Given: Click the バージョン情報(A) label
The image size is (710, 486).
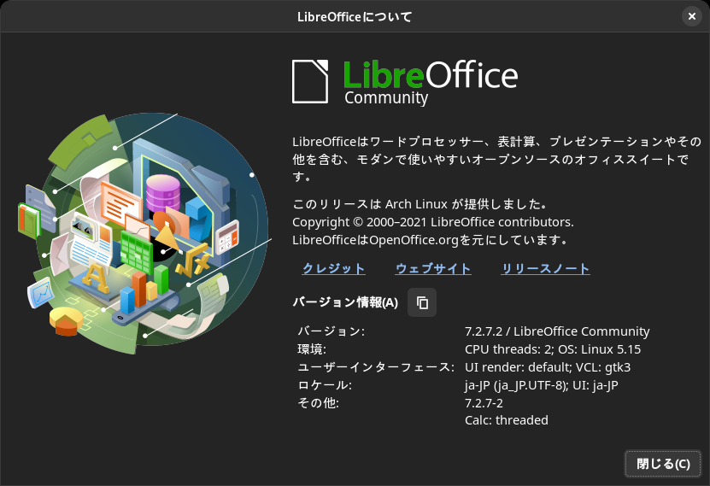Looking at the screenshot, I should pyautogui.click(x=345, y=302).
